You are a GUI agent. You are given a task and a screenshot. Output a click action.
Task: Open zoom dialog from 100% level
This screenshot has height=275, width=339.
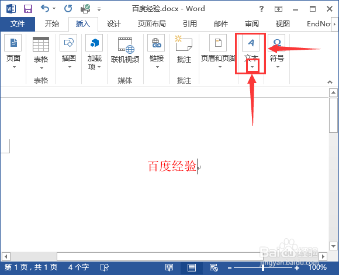tap(317, 267)
